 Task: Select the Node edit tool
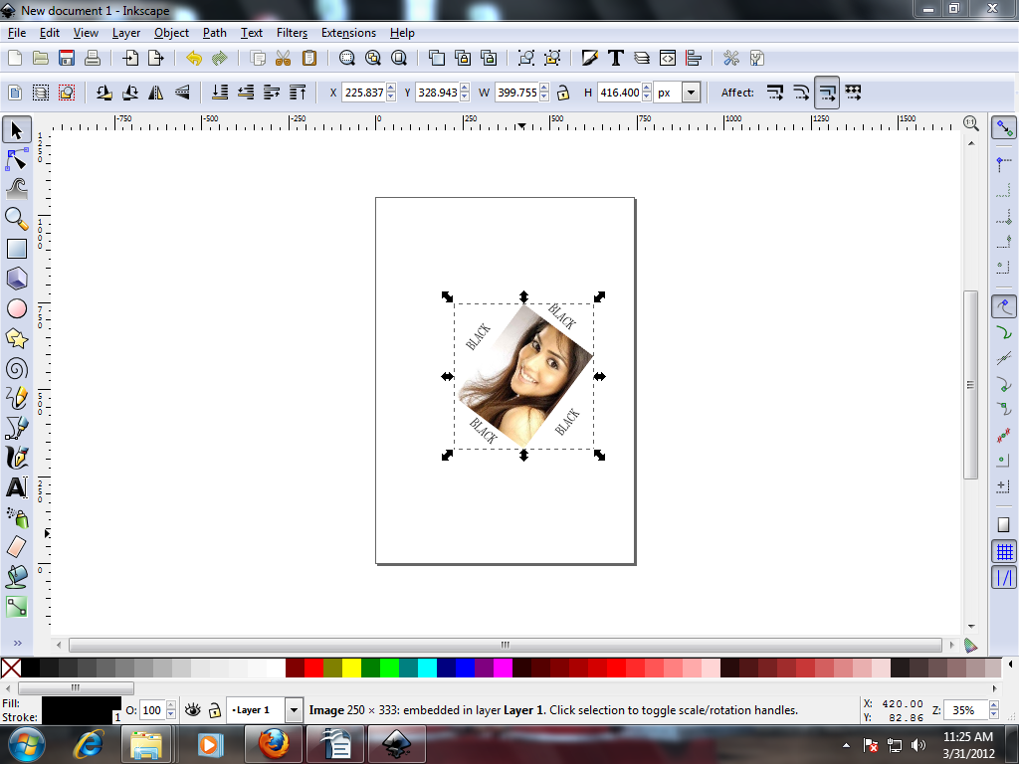coord(17,159)
